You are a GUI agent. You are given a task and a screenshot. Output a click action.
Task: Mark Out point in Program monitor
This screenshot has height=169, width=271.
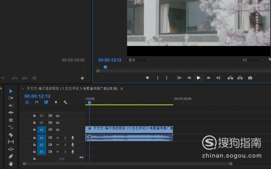(166, 78)
